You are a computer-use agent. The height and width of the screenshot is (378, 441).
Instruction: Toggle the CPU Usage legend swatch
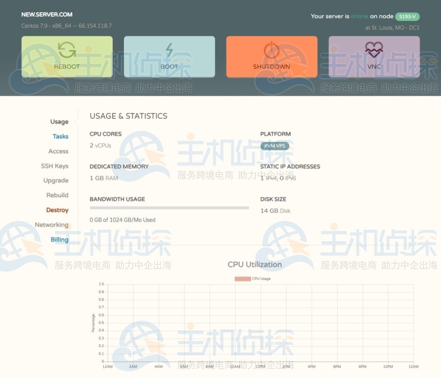(x=243, y=279)
